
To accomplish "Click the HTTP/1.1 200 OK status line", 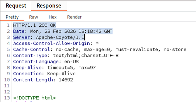I will point(34,25).
